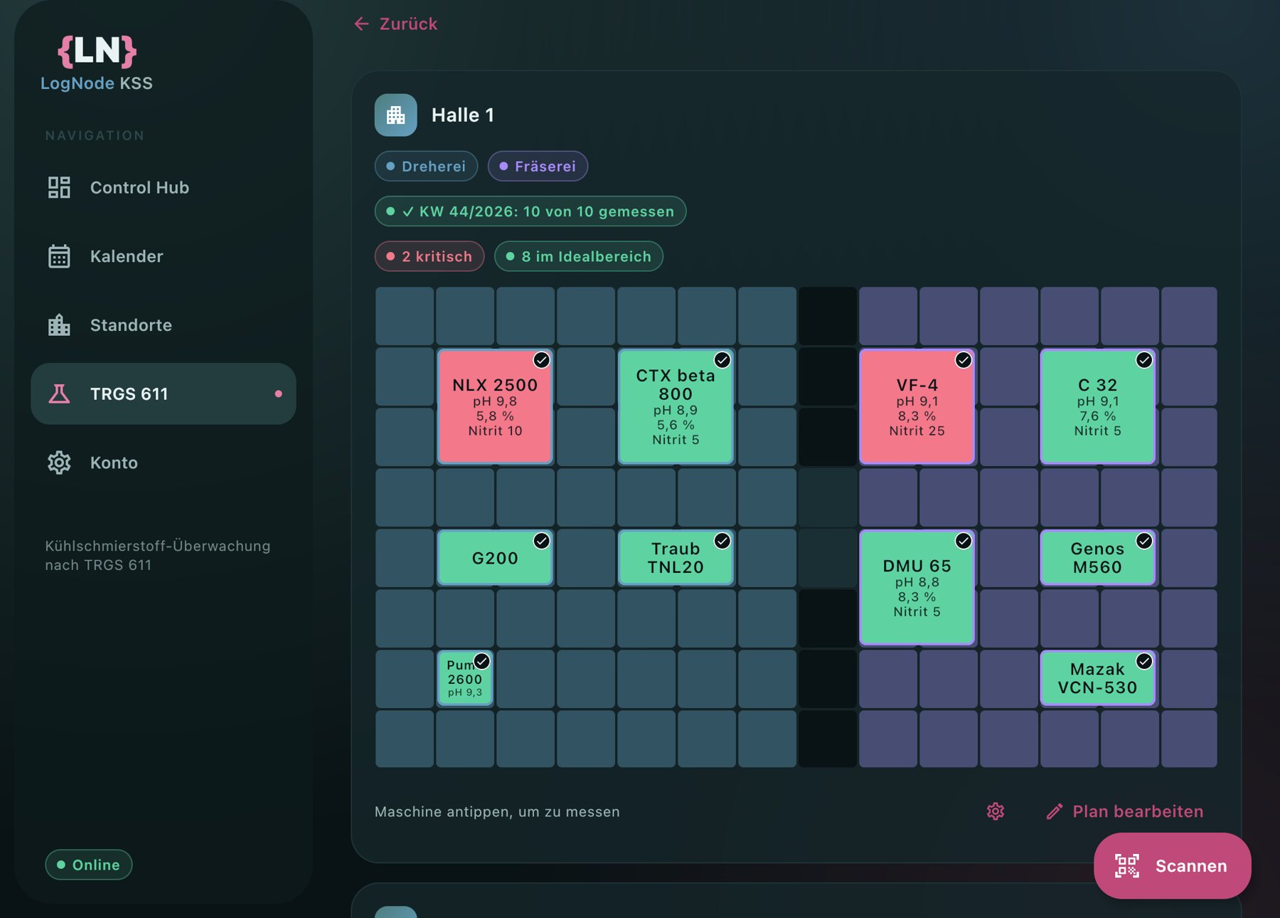Open Konto menu item
Image resolution: width=1280 pixels, height=918 pixels.
[x=164, y=463]
